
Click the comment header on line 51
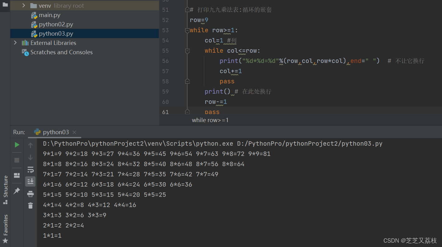coord(231,10)
